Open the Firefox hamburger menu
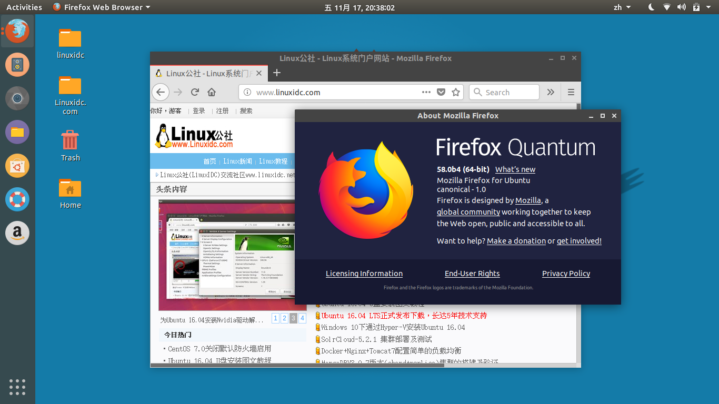The image size is (719, 404). point(571,92)
